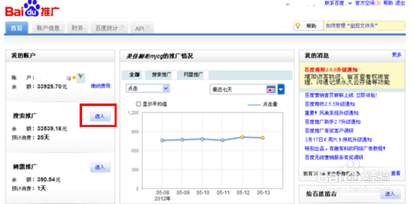Image resolution: width=413 pixels, height=204 pixels.
Task: Open 如何管理"监控文件夹" help link
Action: click(352, 26)
